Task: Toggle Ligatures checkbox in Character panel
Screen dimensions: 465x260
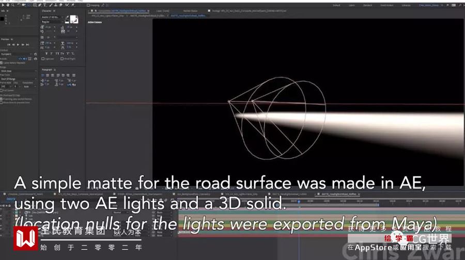Action: pos(43,59)
